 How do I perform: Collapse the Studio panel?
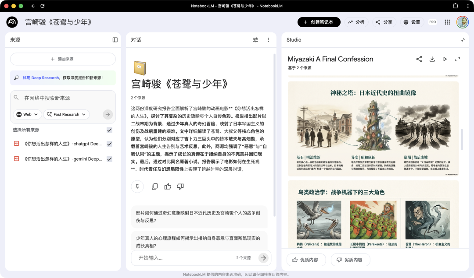[463, 40]
